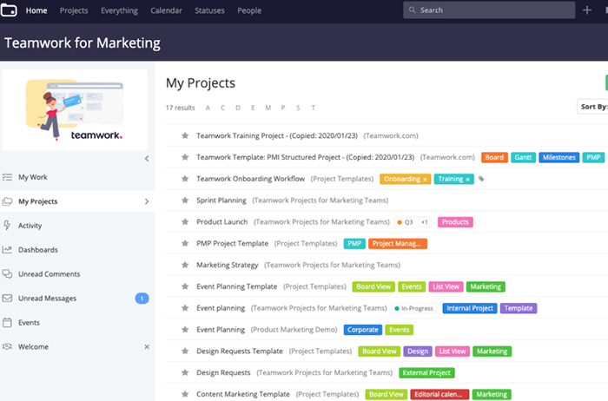This screenshot has height=401, width=608.
Task: Click the plus quick-add icon
Action: tap(586, 10)
